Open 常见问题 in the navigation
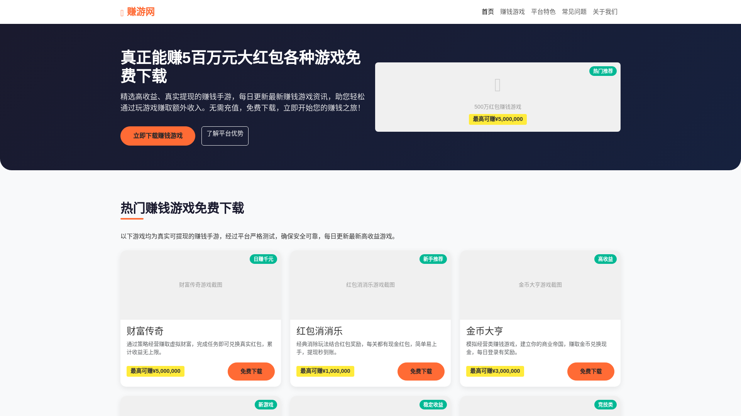Screen dimensions: 741x416 [x=574, y=12]
